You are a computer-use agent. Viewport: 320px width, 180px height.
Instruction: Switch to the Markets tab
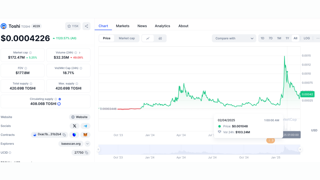tap(123, 26)
